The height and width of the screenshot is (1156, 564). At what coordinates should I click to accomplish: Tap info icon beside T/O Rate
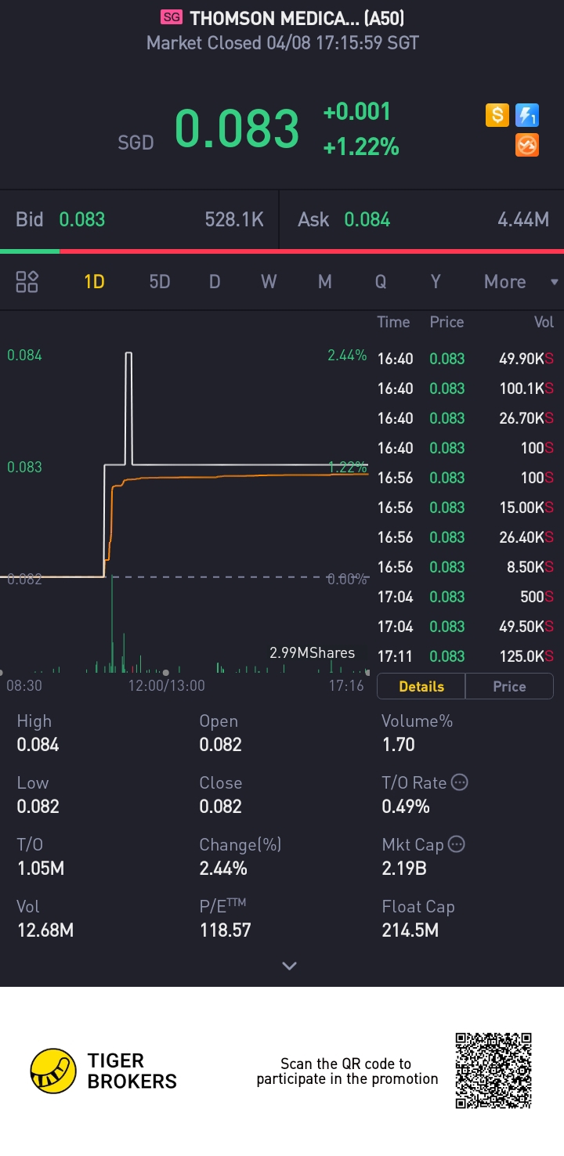(x=460, y=782)
